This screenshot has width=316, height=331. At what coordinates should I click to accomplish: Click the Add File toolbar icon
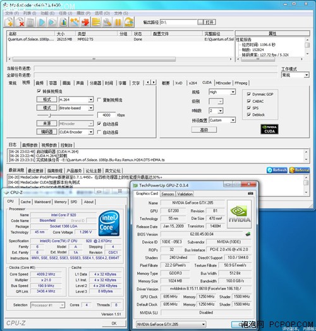9,22
